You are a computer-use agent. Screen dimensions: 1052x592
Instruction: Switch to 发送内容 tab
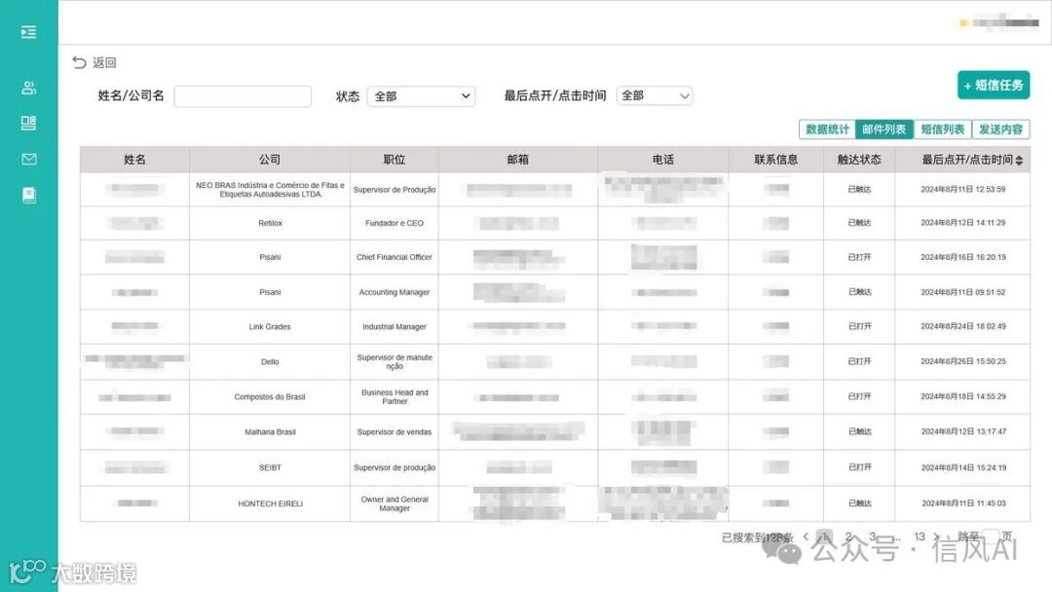click(x=1000, y=129)
